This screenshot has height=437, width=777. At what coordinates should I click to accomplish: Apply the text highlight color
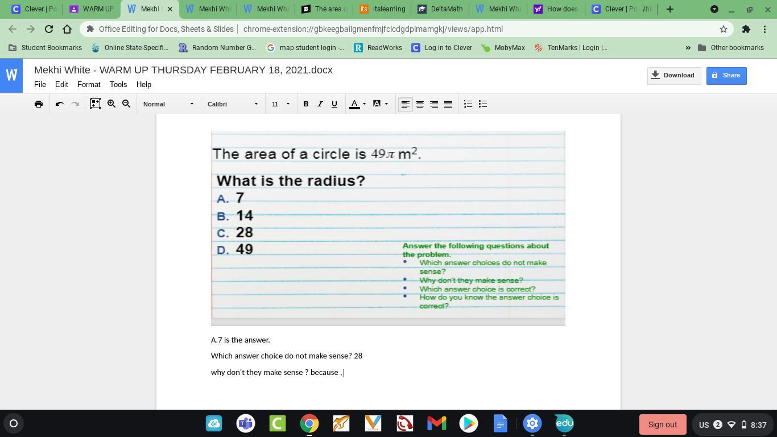tap(377, 104)
